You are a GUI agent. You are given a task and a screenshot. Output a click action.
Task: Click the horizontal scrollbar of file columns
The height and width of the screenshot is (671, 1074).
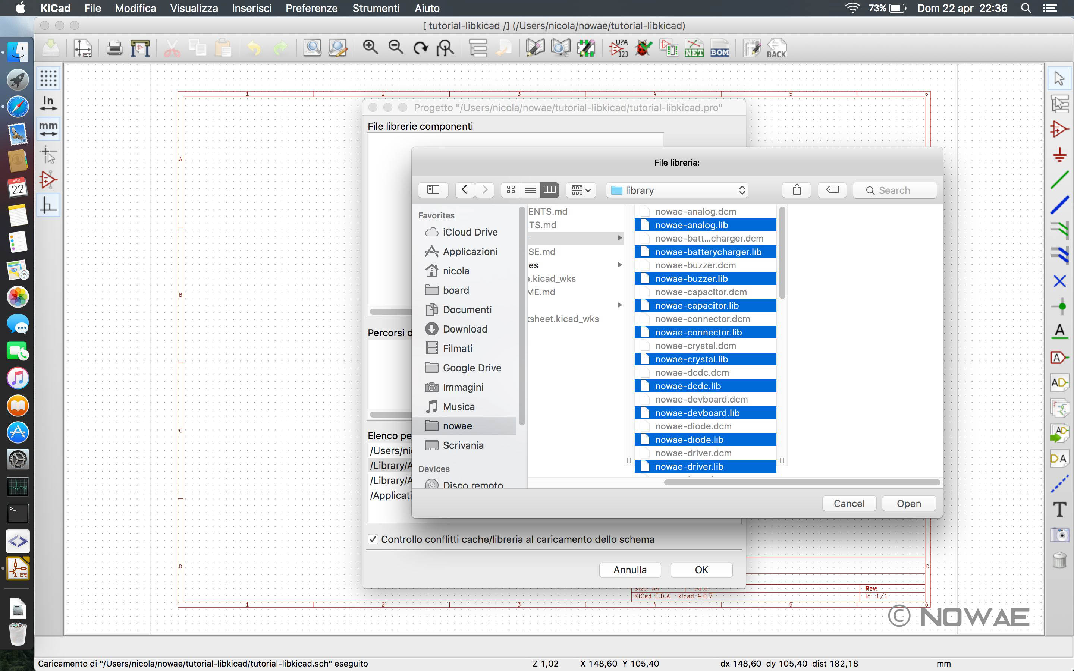(801, 482)
